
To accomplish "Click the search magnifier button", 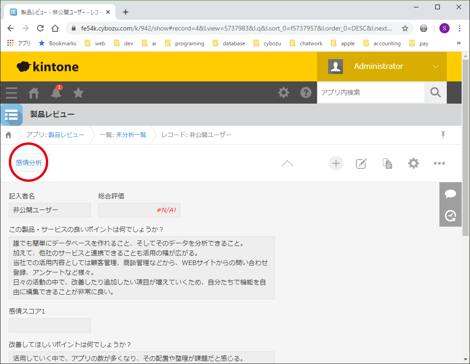I will (436, 93).
